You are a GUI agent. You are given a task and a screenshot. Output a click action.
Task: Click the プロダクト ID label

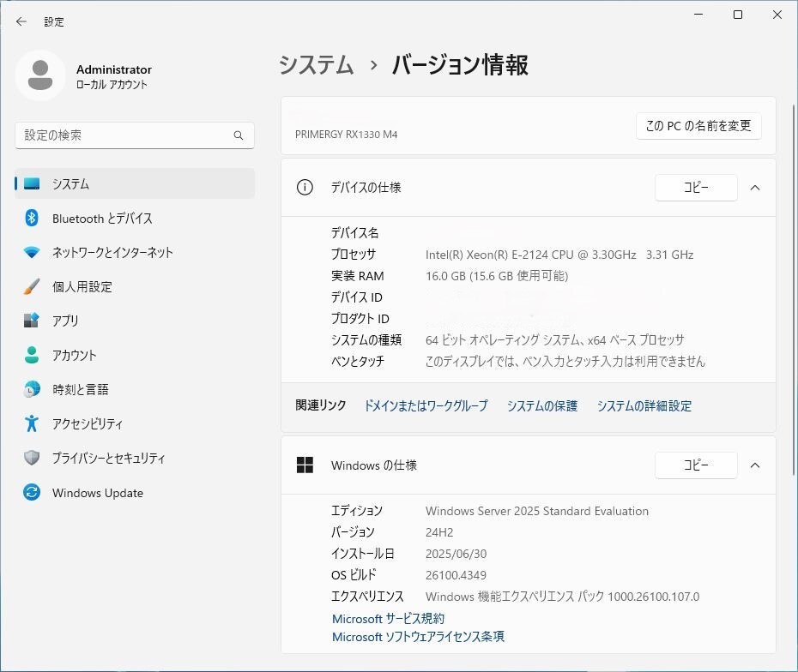tap(360, 319)
